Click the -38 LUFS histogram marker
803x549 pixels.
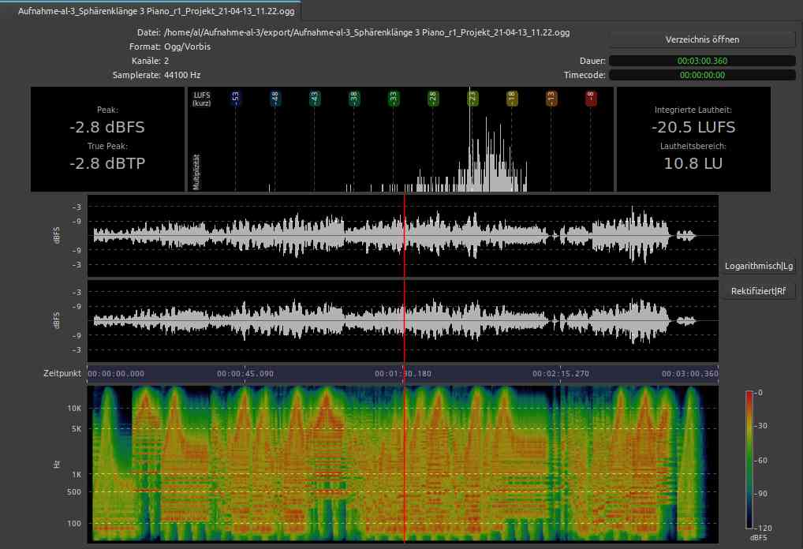click(354, 98)
